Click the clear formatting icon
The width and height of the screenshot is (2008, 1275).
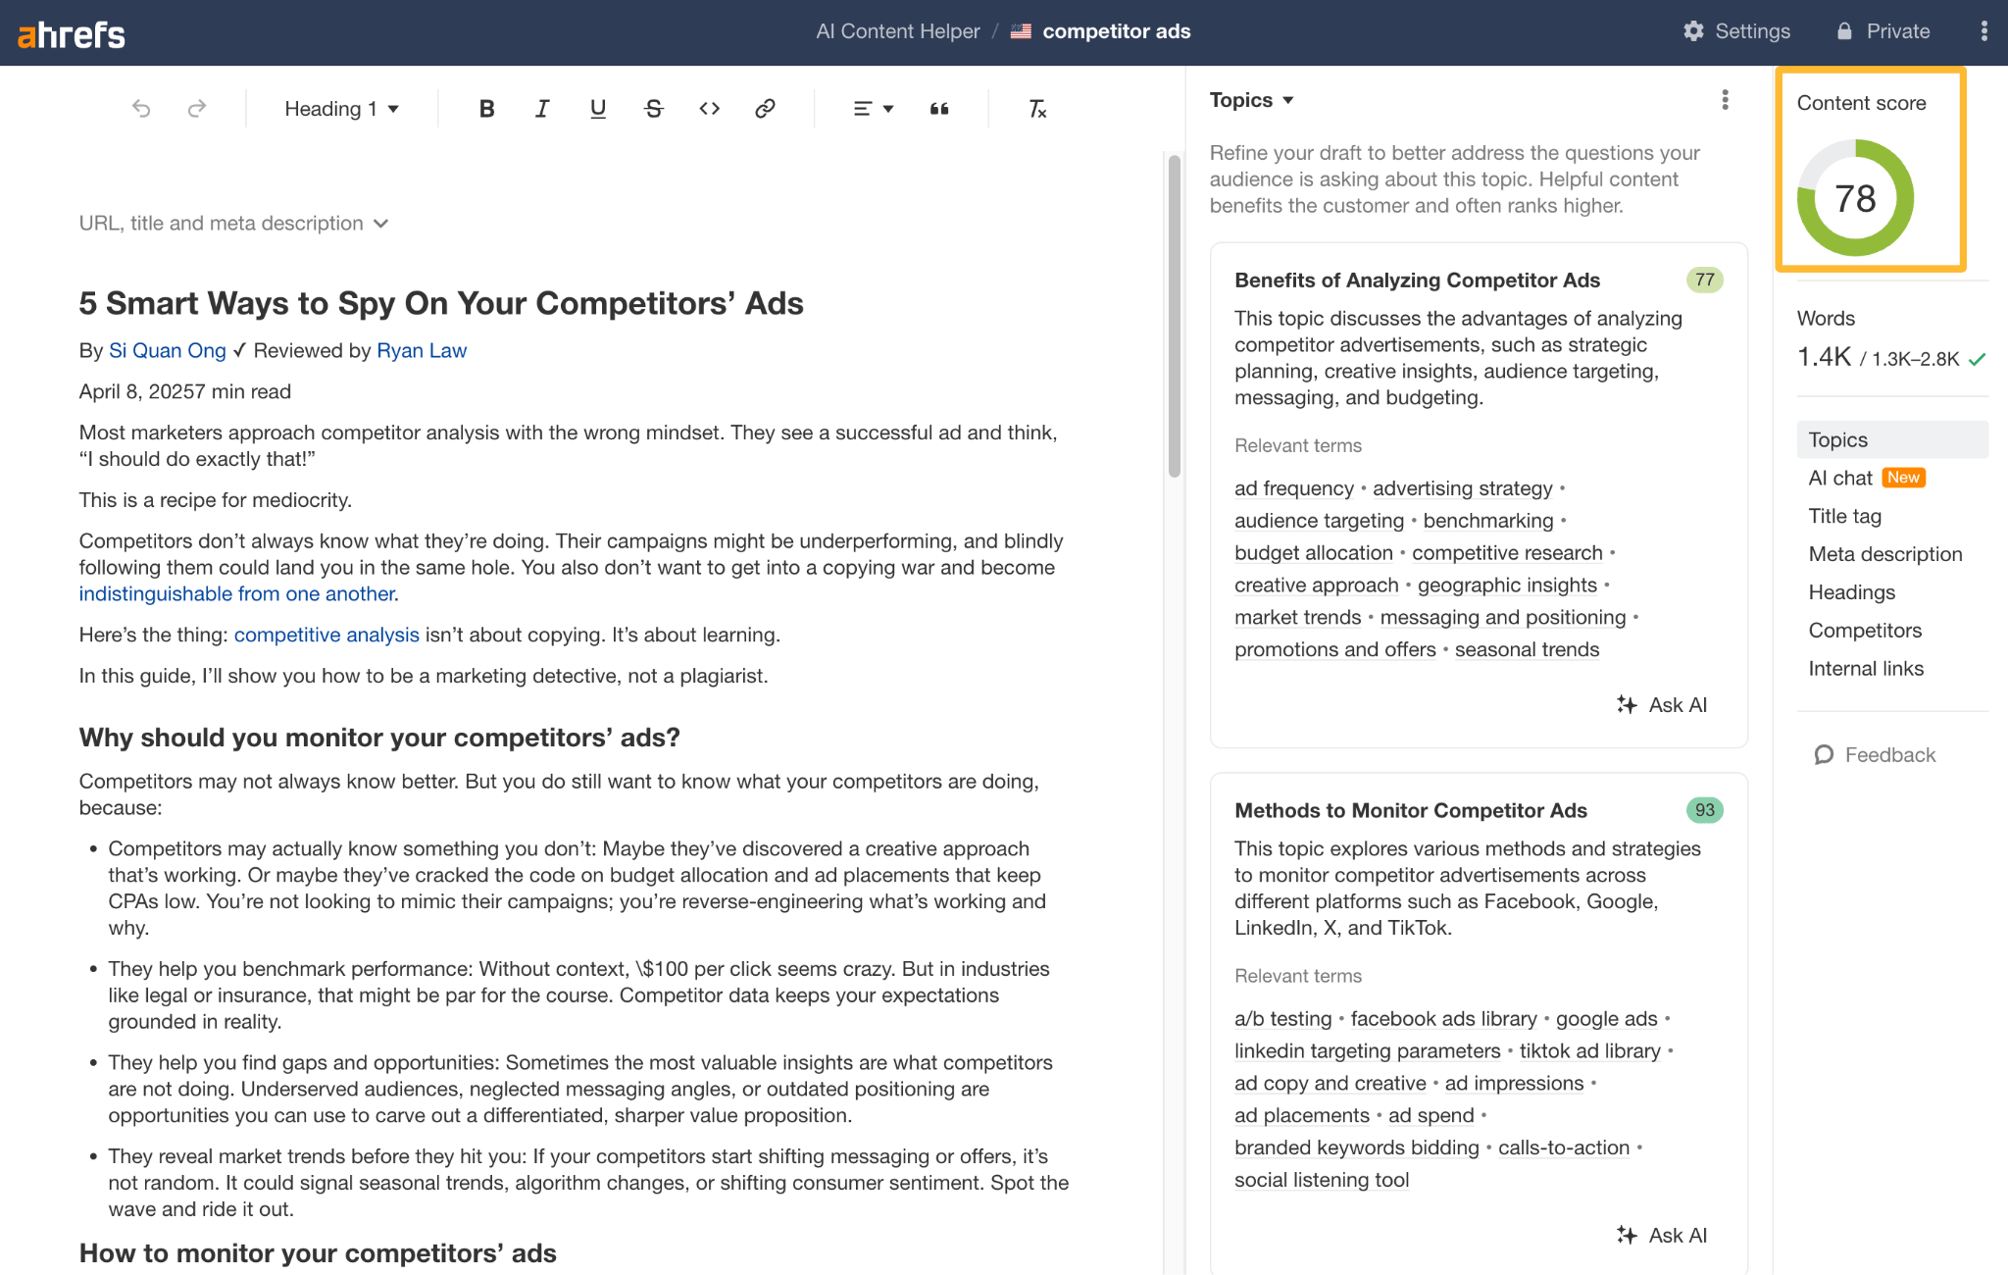[x=1036, y=109]
